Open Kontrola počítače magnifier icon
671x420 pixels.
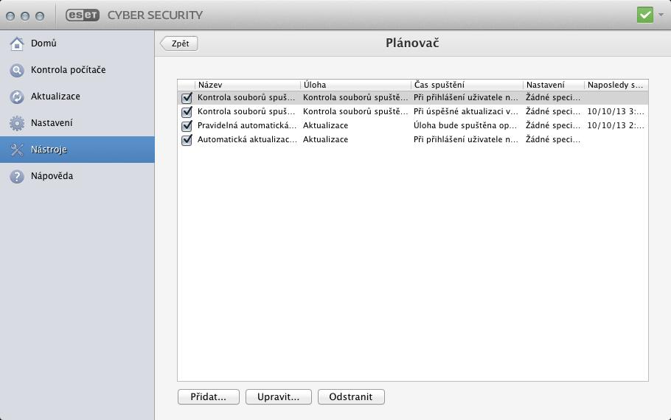(x=17, y=70)
